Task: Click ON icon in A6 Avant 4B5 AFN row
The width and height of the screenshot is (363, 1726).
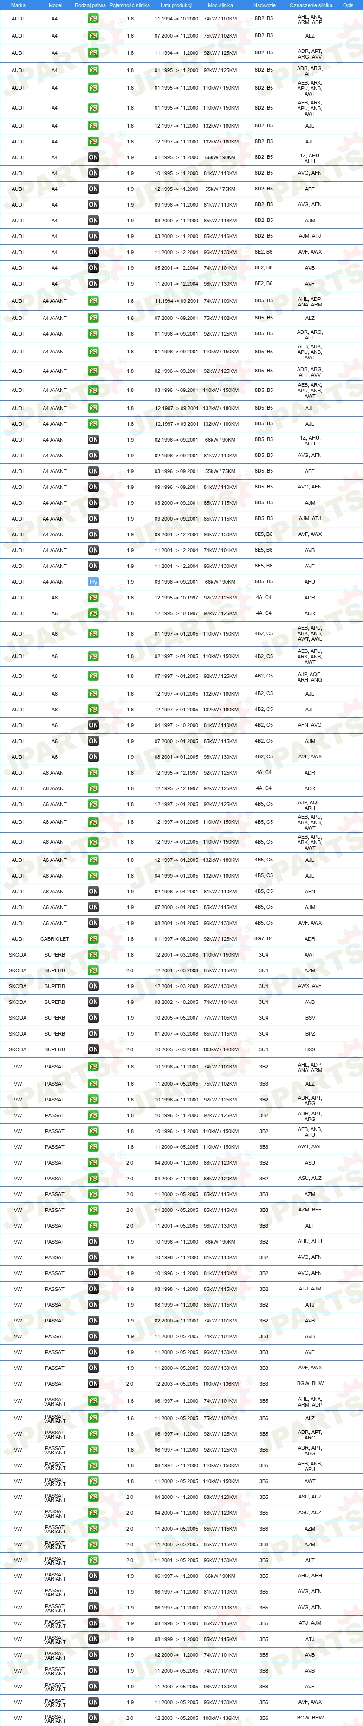Action: [x=93, y=892]
